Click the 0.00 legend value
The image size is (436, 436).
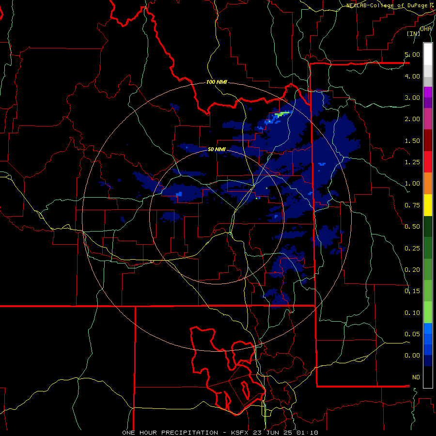tap(412, 356)
